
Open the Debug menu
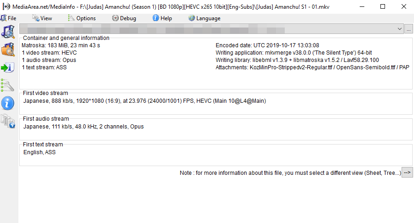(124, 18)
